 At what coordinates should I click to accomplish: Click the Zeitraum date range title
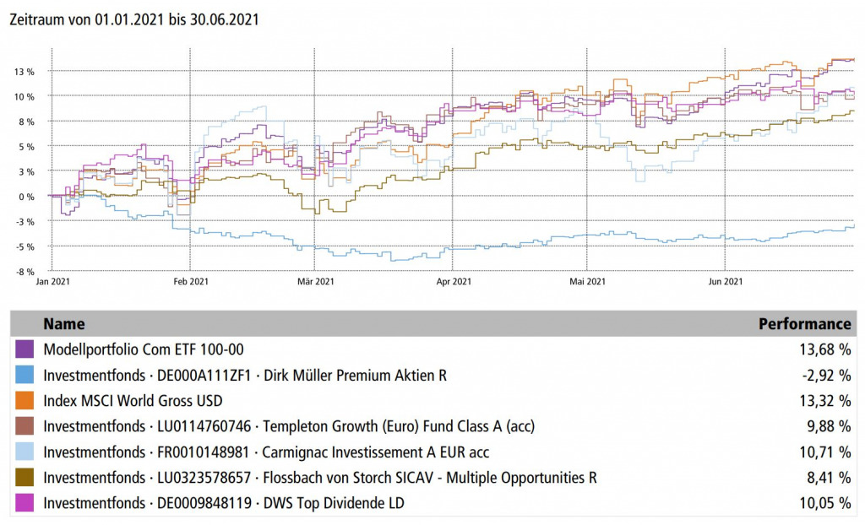pos(133,19)
